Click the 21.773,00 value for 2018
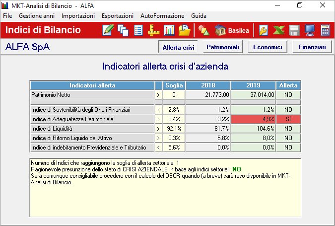 click(x=208, y=95)
